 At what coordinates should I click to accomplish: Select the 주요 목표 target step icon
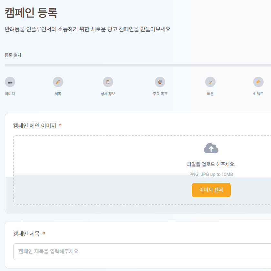pos(160,82)
